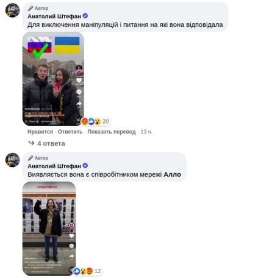
Task: Click heart icon on second TikTok screenshot
Action: click(71, 236)
